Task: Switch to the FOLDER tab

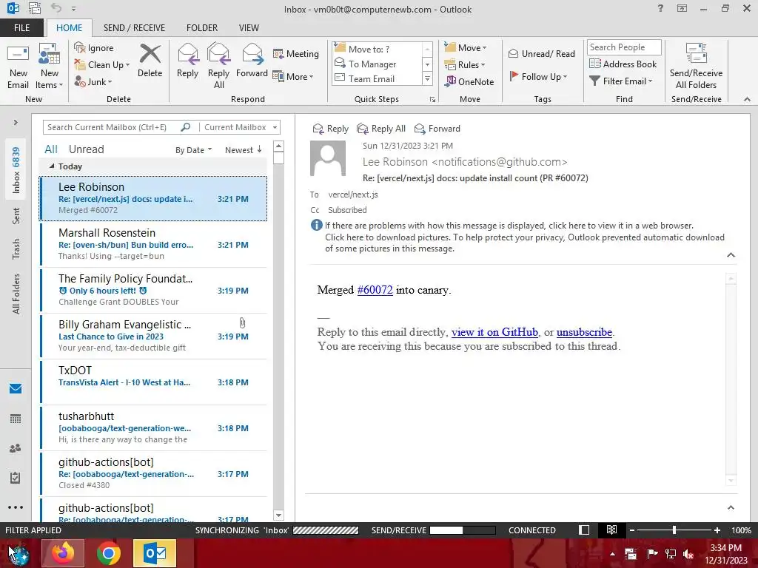Action: click(x=202, y=27)
